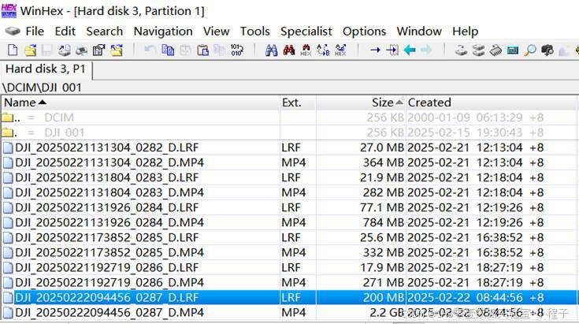Open the Navigation menu
Screen dimensions: 579x324
click(x=163, y=32)
